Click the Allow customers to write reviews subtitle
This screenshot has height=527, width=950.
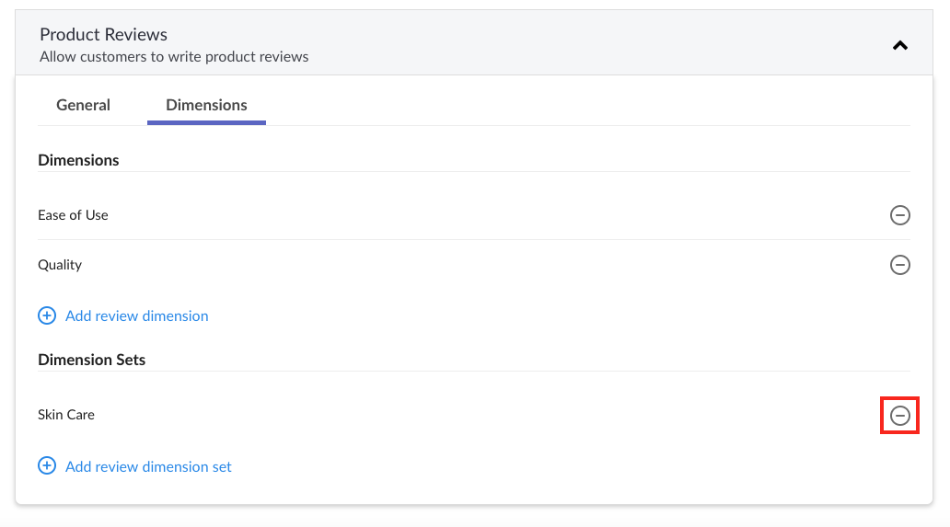point(175,56)
